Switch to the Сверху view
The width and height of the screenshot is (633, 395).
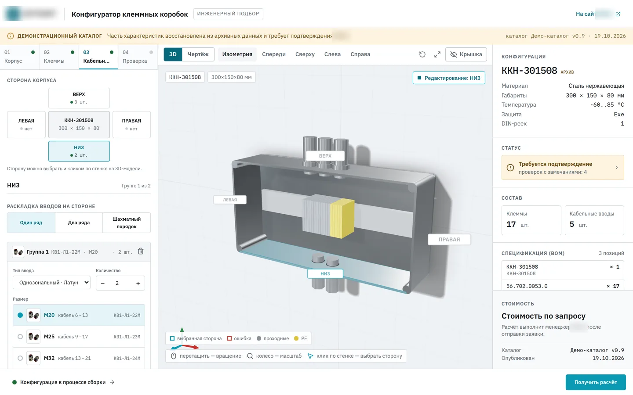(x=305, y=54)
